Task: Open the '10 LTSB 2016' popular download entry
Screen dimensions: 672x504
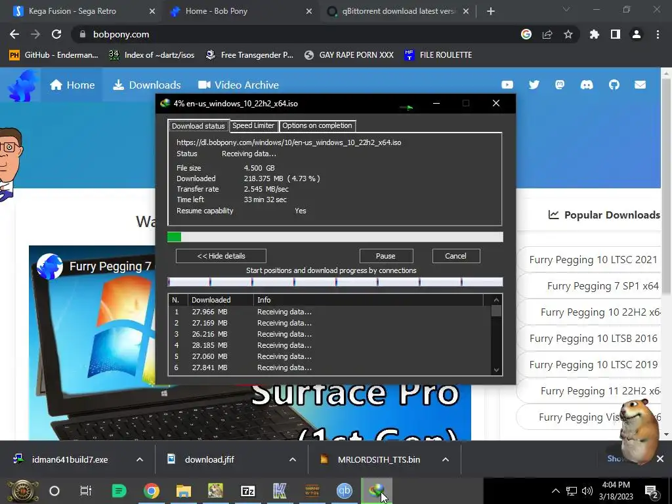Action: pyautogui.click(x=593, y=339)
